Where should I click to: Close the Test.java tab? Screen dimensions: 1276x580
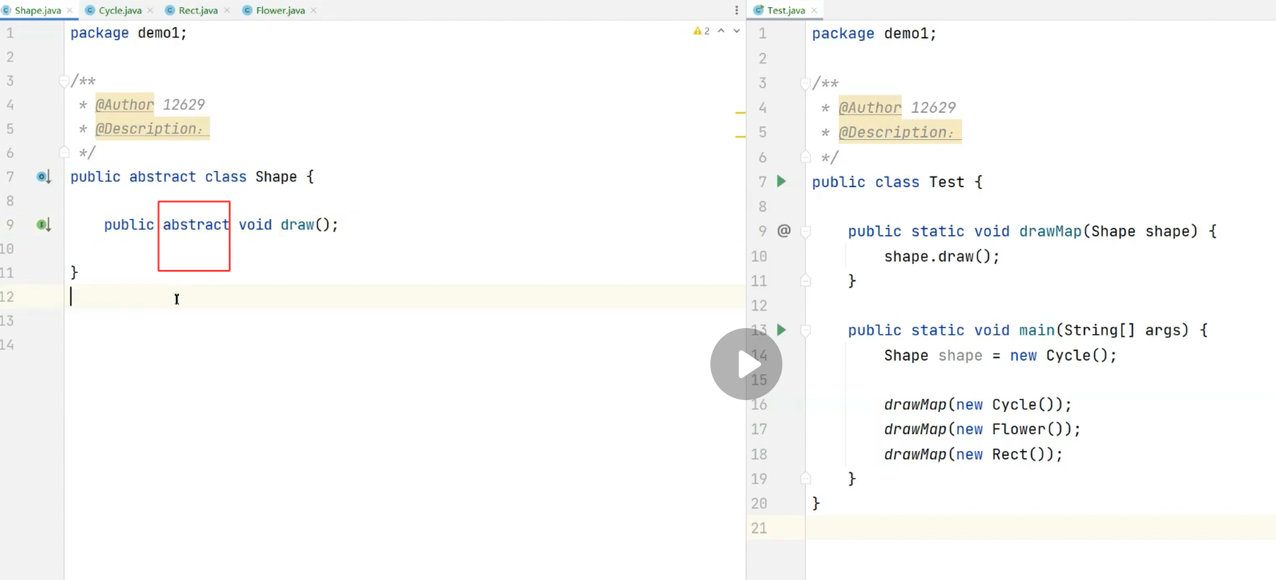(814, 10)
